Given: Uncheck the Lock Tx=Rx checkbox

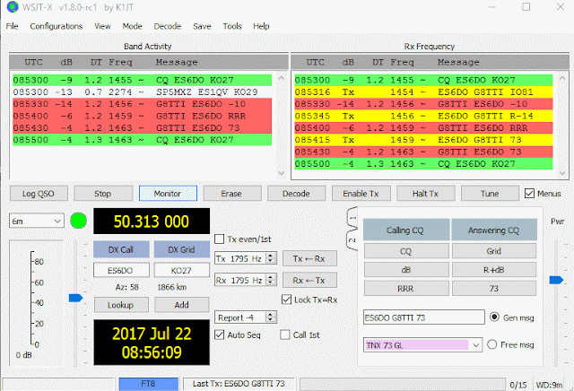Looking at the screenshot, I should [287, 300].
